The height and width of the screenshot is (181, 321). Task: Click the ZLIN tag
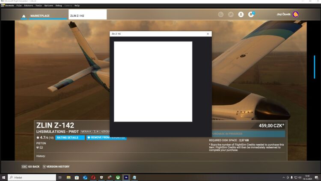tap(96, 132)
